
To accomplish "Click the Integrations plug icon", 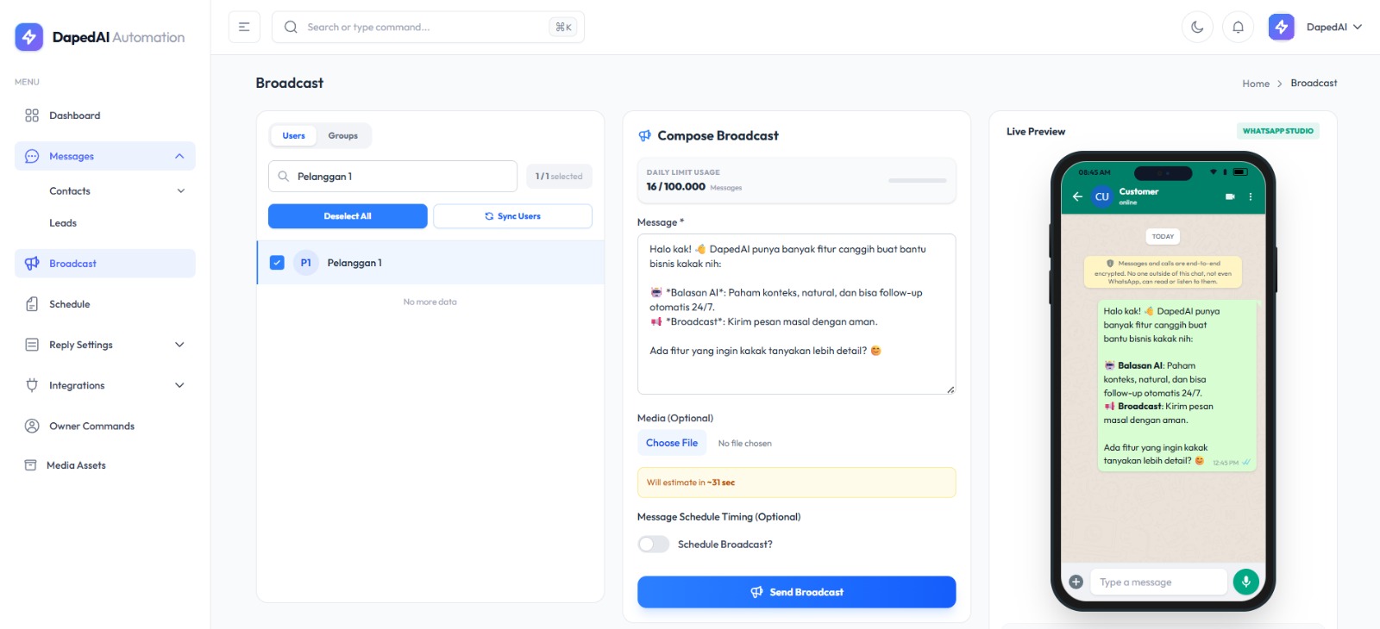I will tap(32, 385).
